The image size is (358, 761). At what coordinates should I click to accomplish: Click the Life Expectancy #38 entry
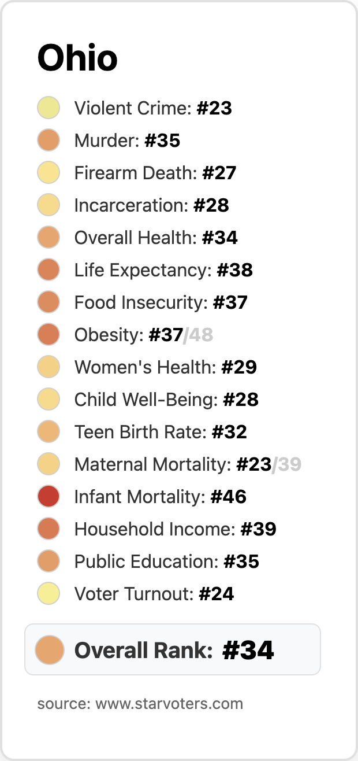tap(163, 270)
